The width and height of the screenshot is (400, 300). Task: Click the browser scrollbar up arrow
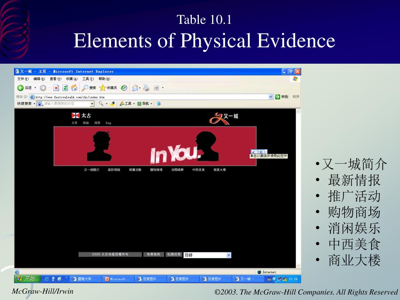[x=298, y=111]
